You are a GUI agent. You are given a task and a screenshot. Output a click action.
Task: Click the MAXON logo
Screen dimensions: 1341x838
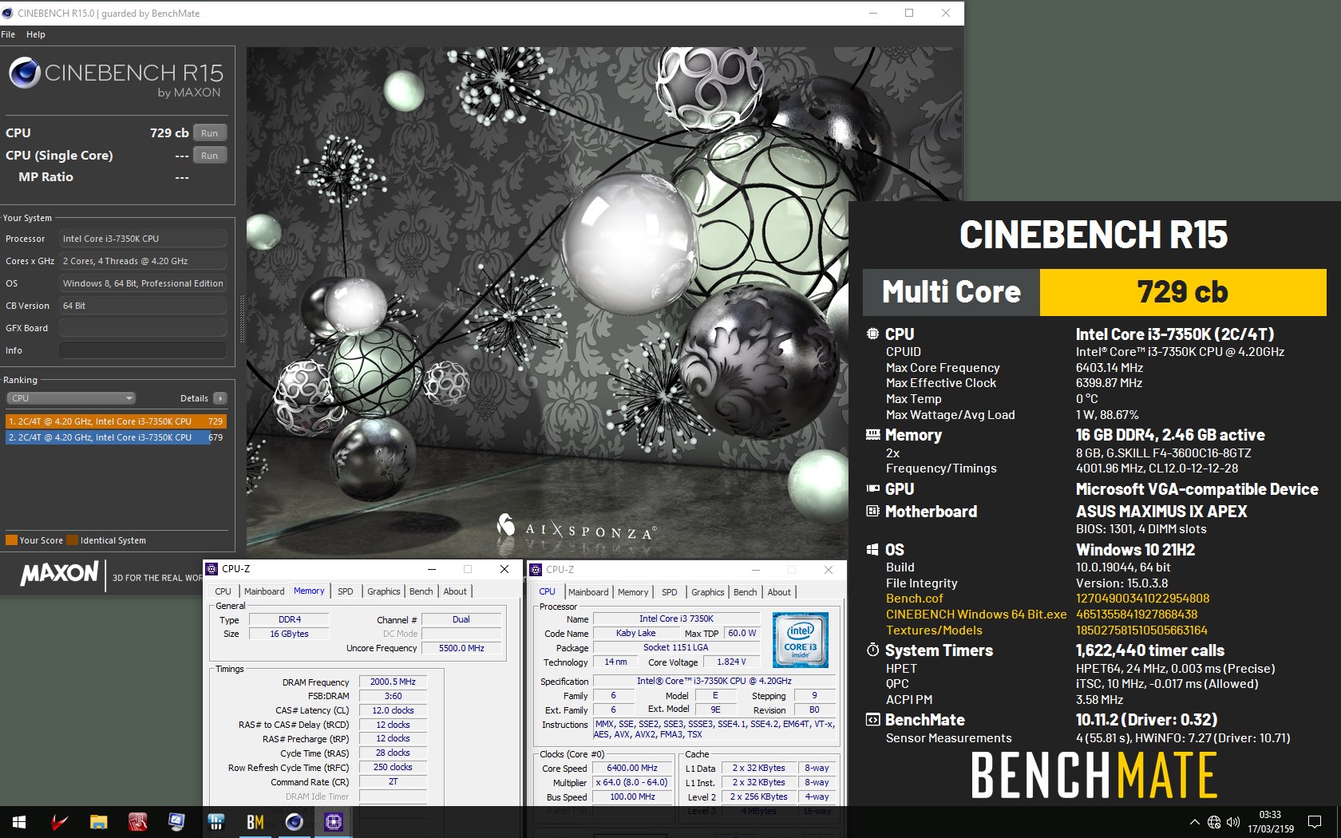tap(59, 573)
